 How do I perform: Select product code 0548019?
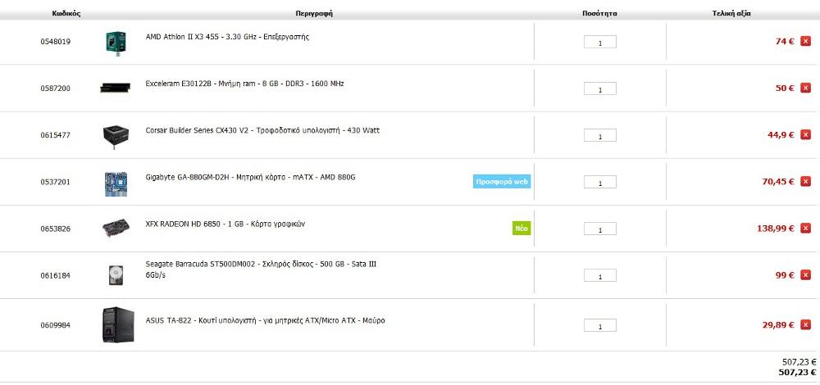[56, 42]
